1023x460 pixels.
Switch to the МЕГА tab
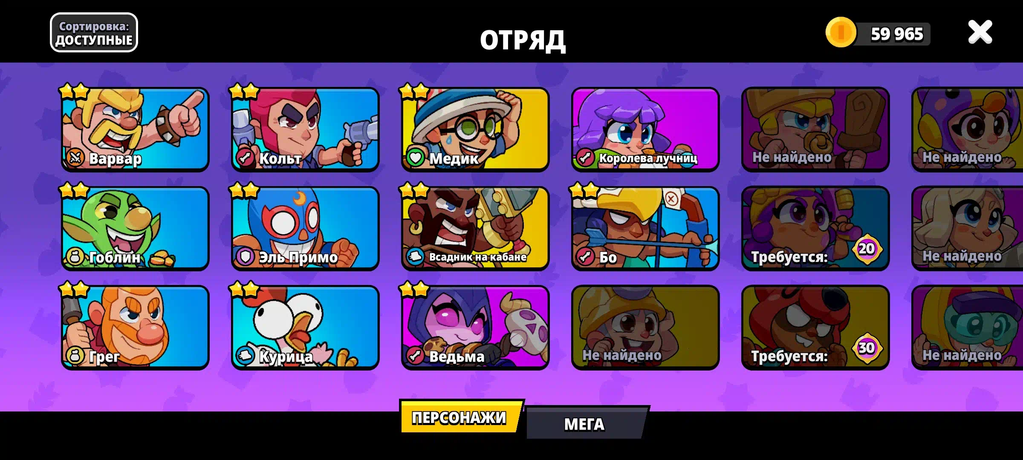point(587,423)
